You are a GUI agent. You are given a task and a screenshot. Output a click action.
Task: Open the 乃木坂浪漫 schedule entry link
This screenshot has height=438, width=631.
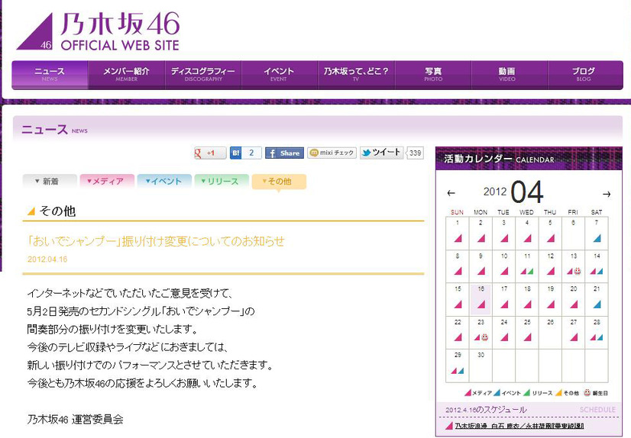coord(519,426)
